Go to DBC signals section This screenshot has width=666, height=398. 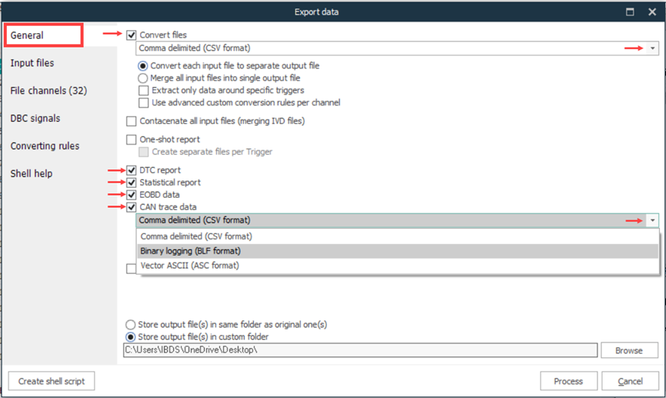[x=35, y=118]
